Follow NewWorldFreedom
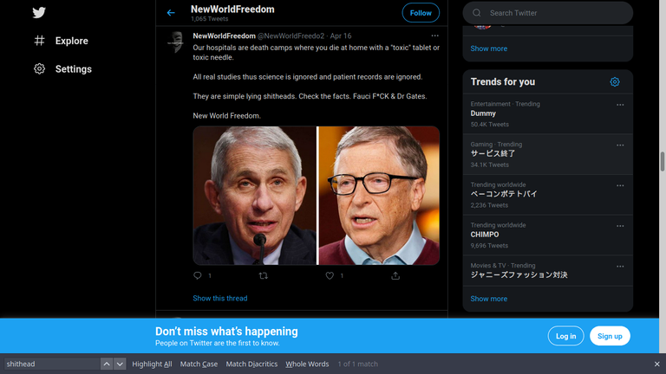The height and width of the screenshot is (374, 666). 421,13
